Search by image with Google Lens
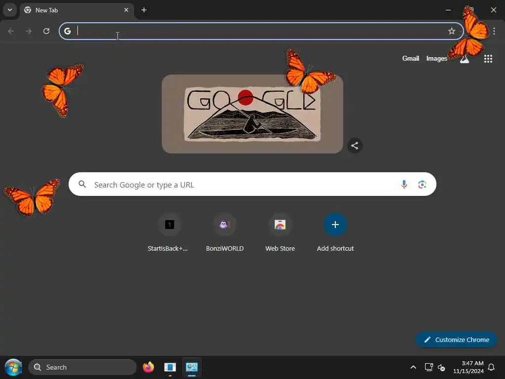This screenshot has height=379, width=505. coord(422,185)
